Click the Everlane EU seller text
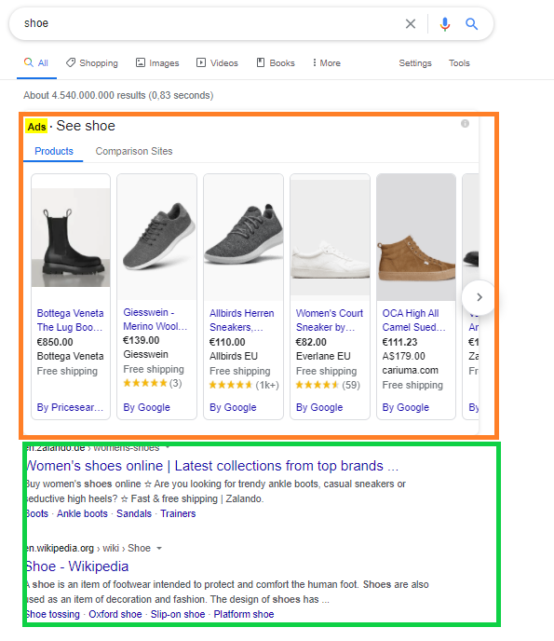The width and height of the screenshot is (554, 641). (x=323, y=356)
